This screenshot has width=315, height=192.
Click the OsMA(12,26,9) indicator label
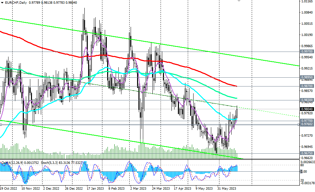pyautogui.click(x=14, y=162)
